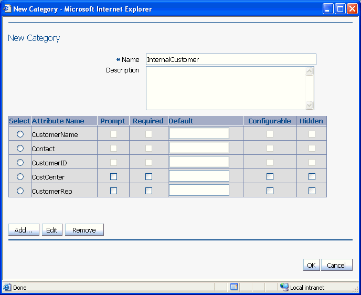Image resolution: width=361 pixels, height=295 pixels.
Task: Click disabled Prompt checkbox for CustomerName
Action: (x=113, y=134)
